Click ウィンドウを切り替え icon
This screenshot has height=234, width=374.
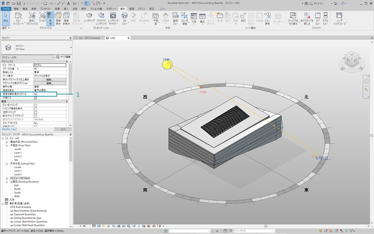click(293, 18)
